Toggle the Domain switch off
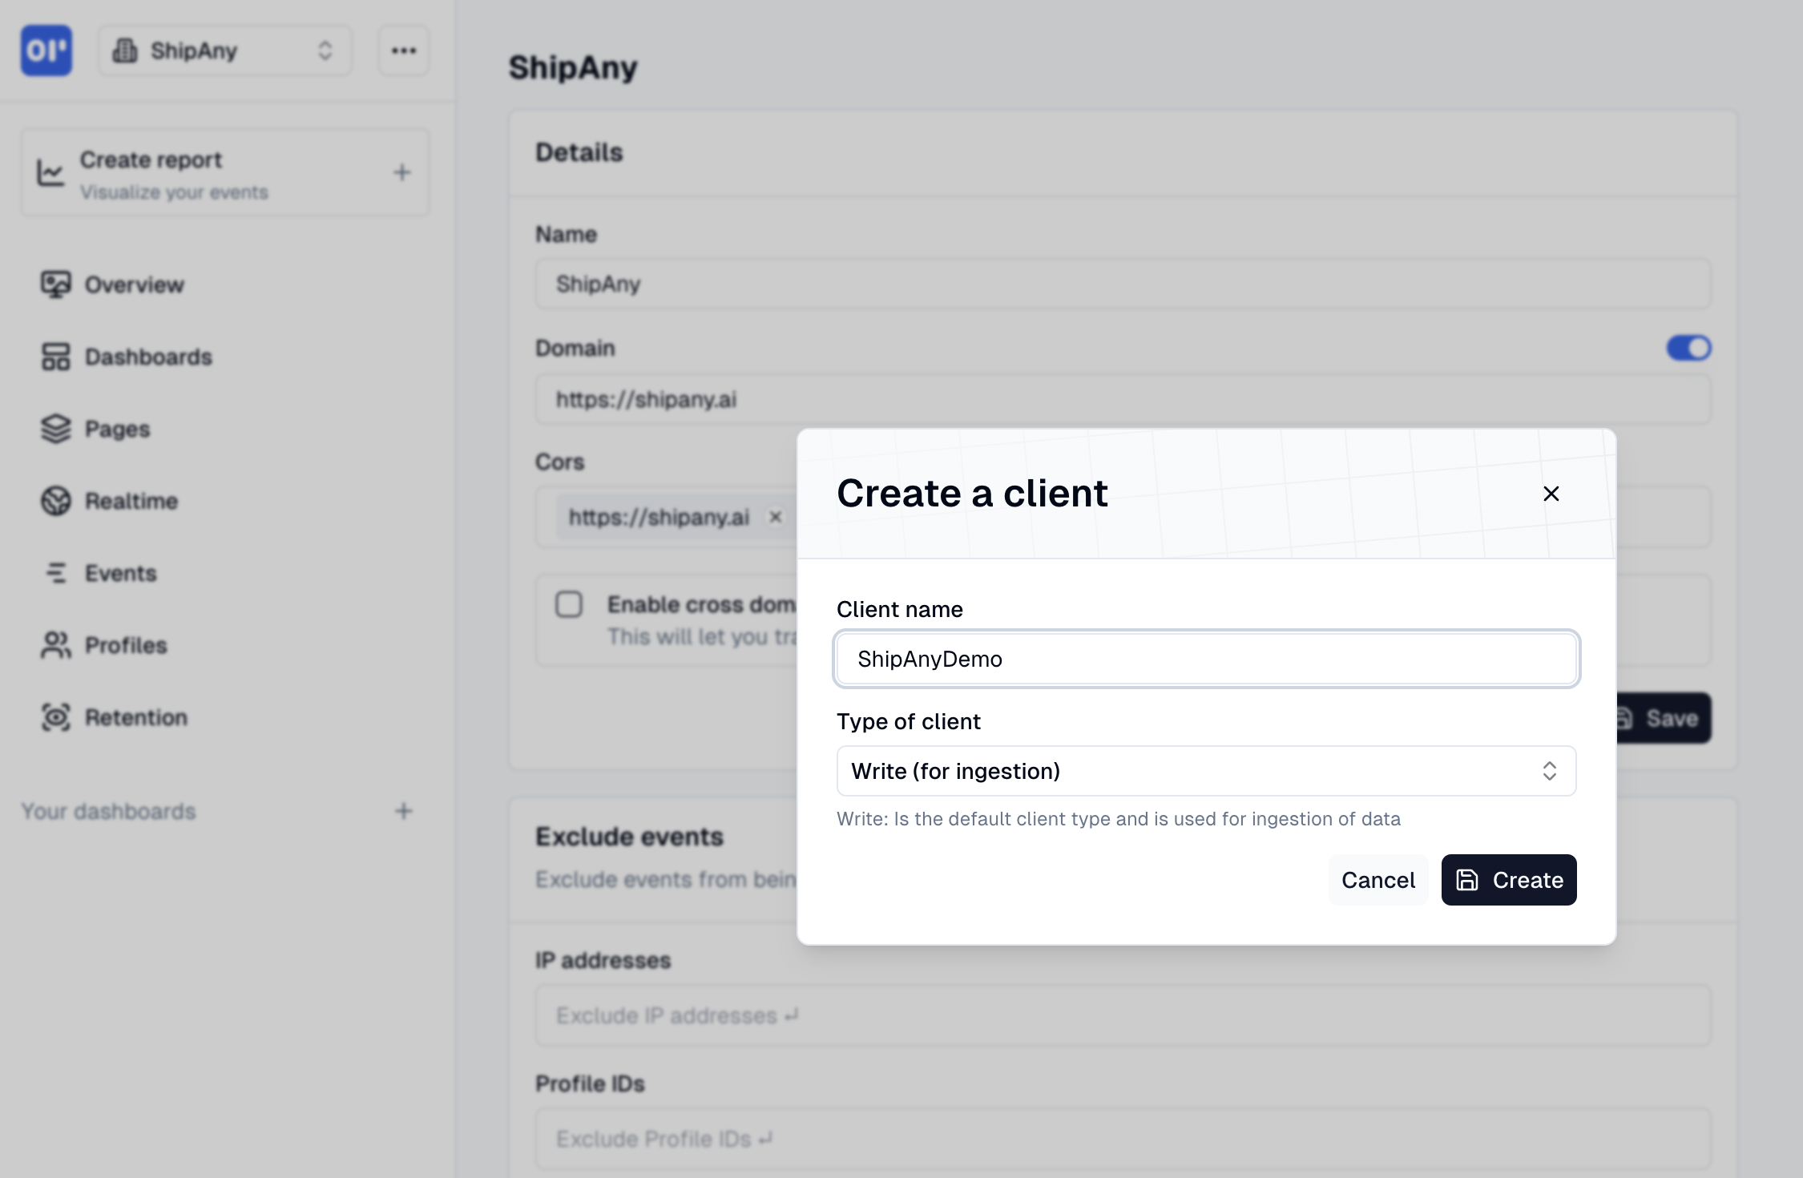This screenshot has width=1803, height=1178. tap(1688, 348)
